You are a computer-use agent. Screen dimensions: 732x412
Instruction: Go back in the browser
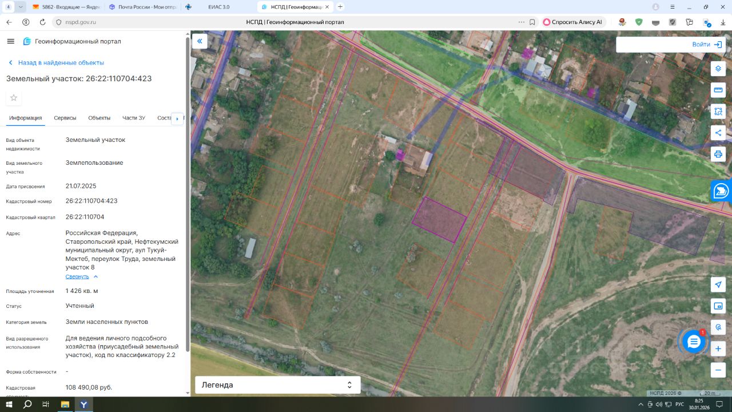9,22
